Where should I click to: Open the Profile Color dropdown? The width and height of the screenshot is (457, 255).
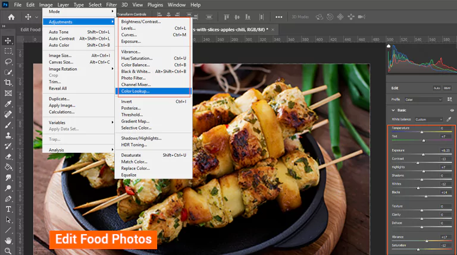(423, 99)
